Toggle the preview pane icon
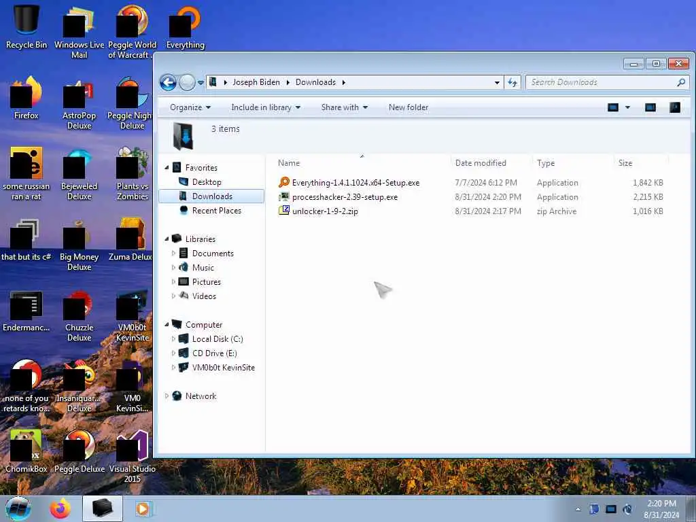 [x=650, y=107]
